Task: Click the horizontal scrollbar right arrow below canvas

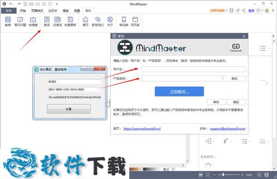Action: pos(184,166)
